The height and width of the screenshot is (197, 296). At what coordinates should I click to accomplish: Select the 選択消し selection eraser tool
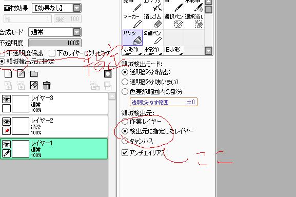(194, 21)
